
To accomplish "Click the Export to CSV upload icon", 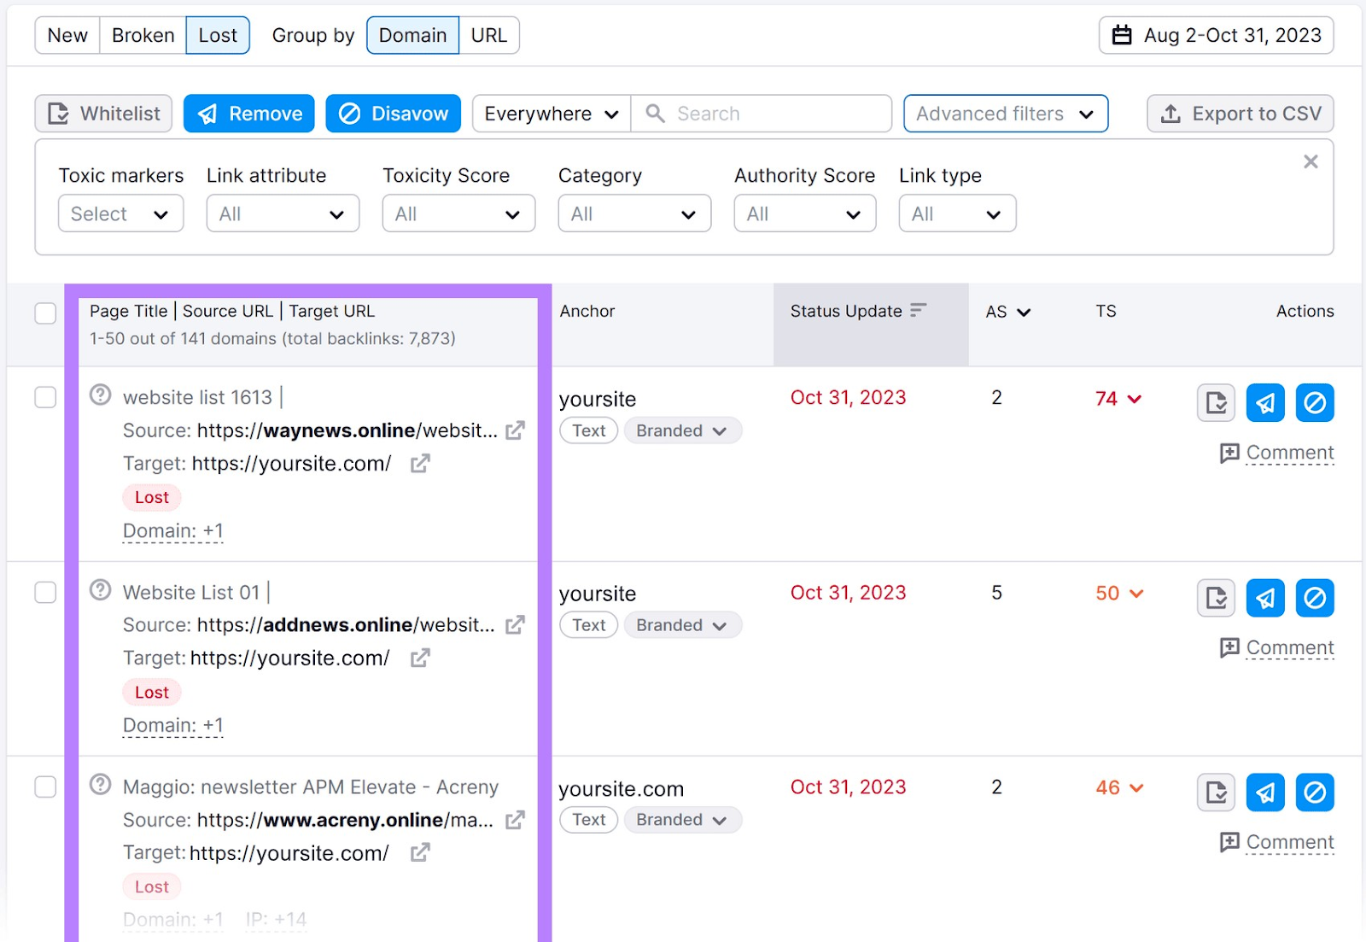I will pyautogui.click(x=1170, y=113).
